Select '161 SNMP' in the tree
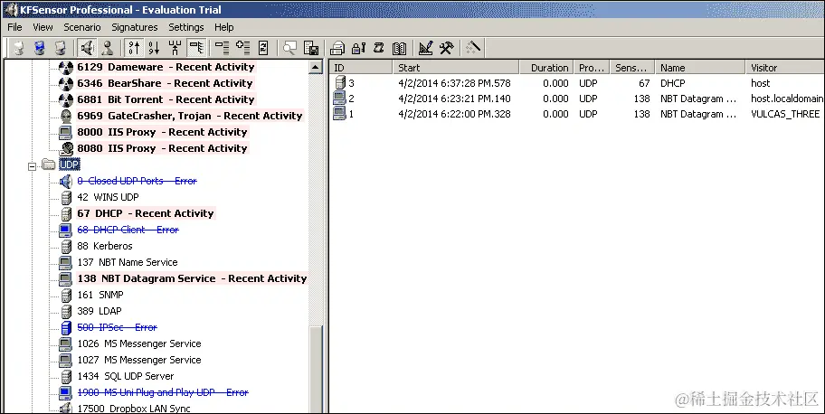 coord(100,295)
